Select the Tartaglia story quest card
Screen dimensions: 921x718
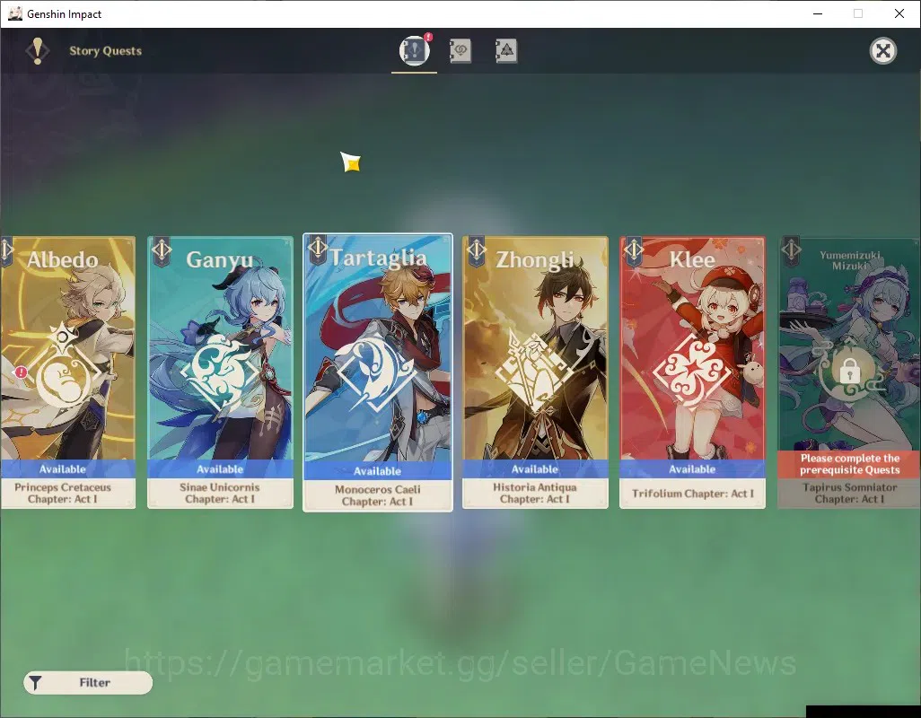click(378, 372)
